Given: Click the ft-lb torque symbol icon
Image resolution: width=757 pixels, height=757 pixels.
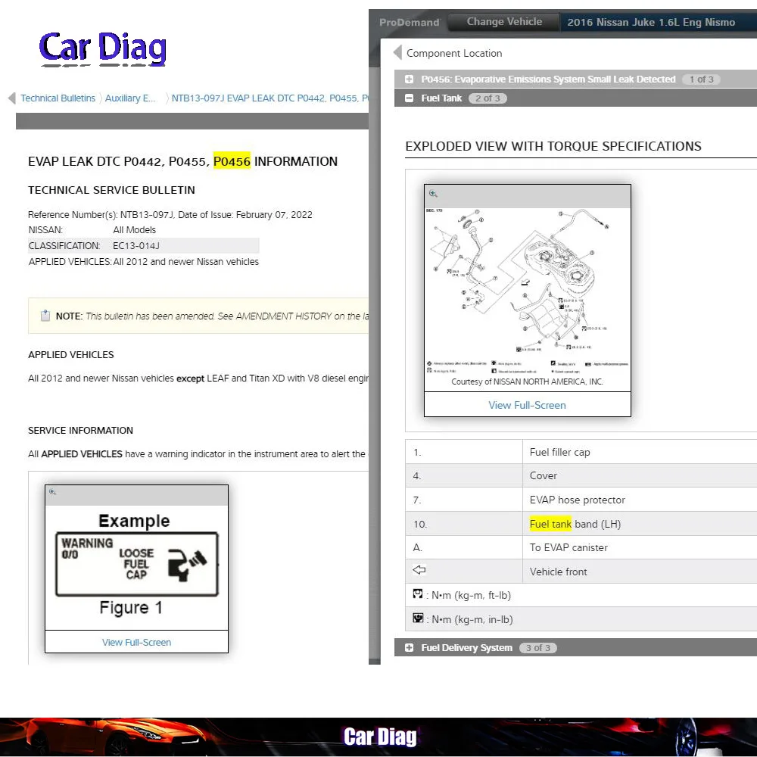Looking at the screenshot, I should [418, 593].
